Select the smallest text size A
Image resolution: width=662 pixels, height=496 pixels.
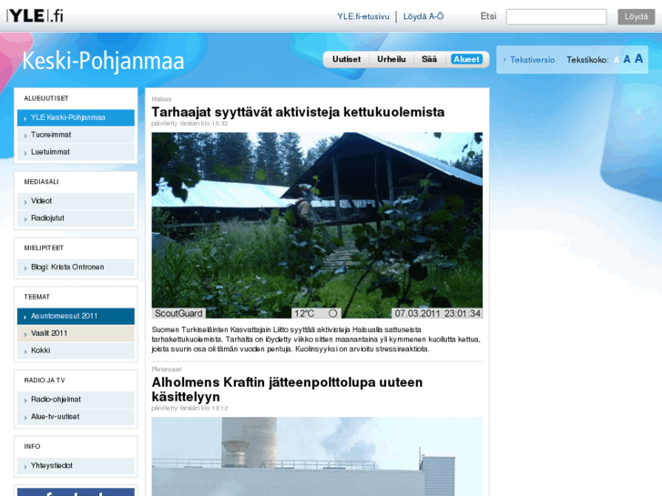tap(616, 60)
